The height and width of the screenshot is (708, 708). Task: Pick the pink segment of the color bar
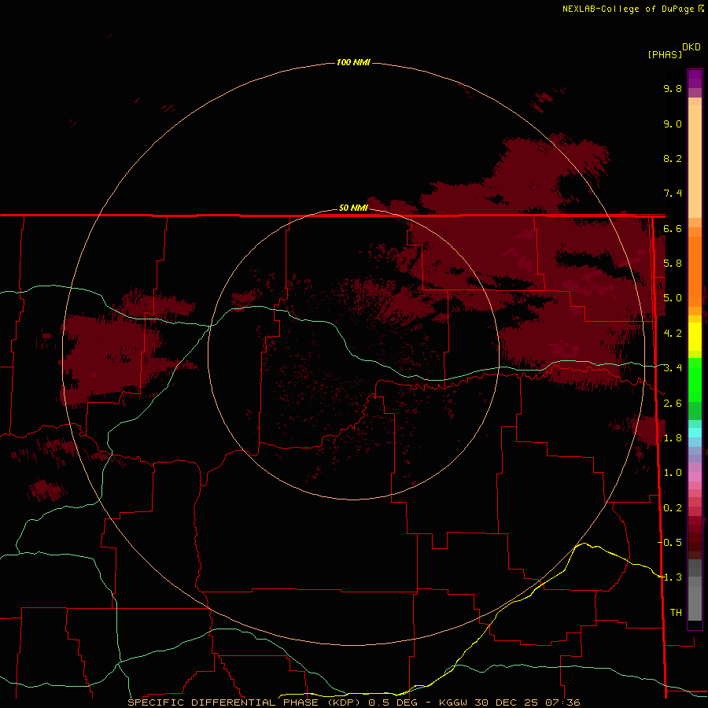click(x=695, y=477)
